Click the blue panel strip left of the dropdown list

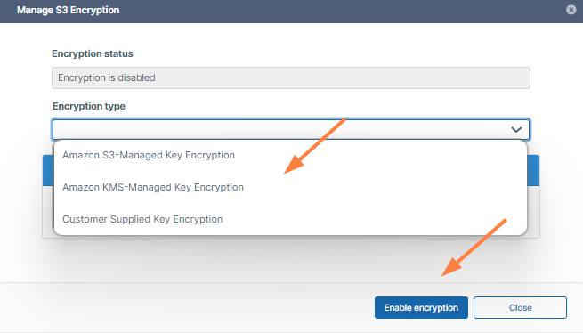pyautogui.click(x=48, y=170)
